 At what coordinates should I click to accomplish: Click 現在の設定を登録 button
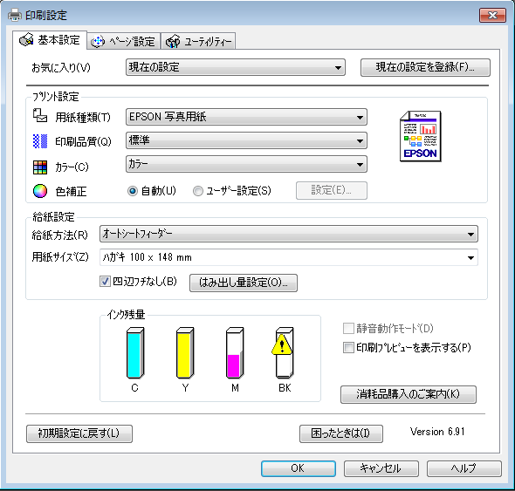point(425,68)
